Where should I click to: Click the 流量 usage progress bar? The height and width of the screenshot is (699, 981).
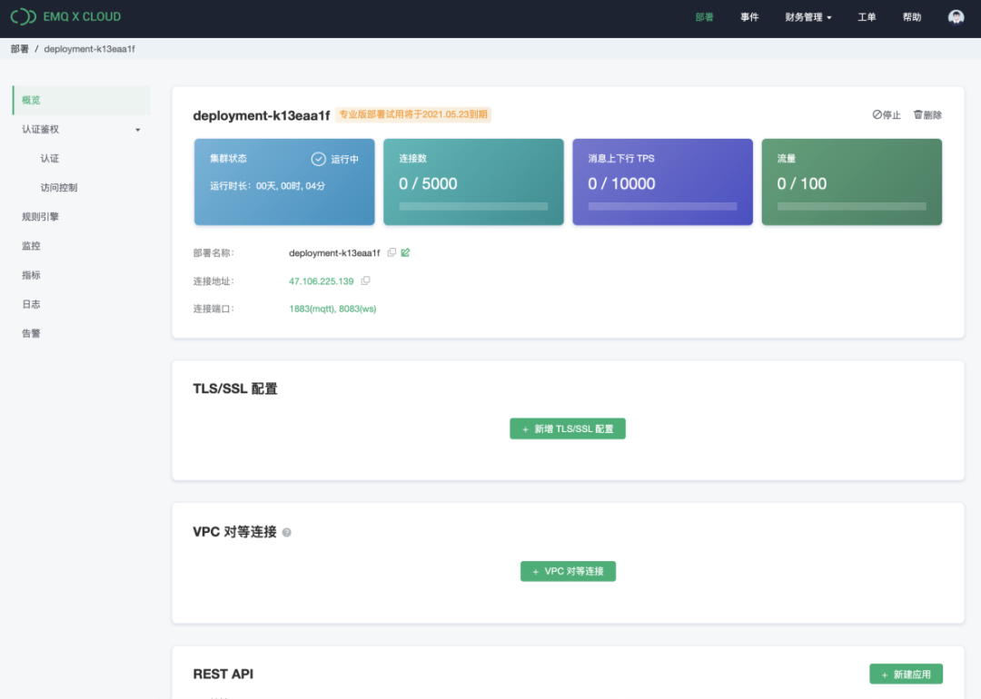point(851,206)
